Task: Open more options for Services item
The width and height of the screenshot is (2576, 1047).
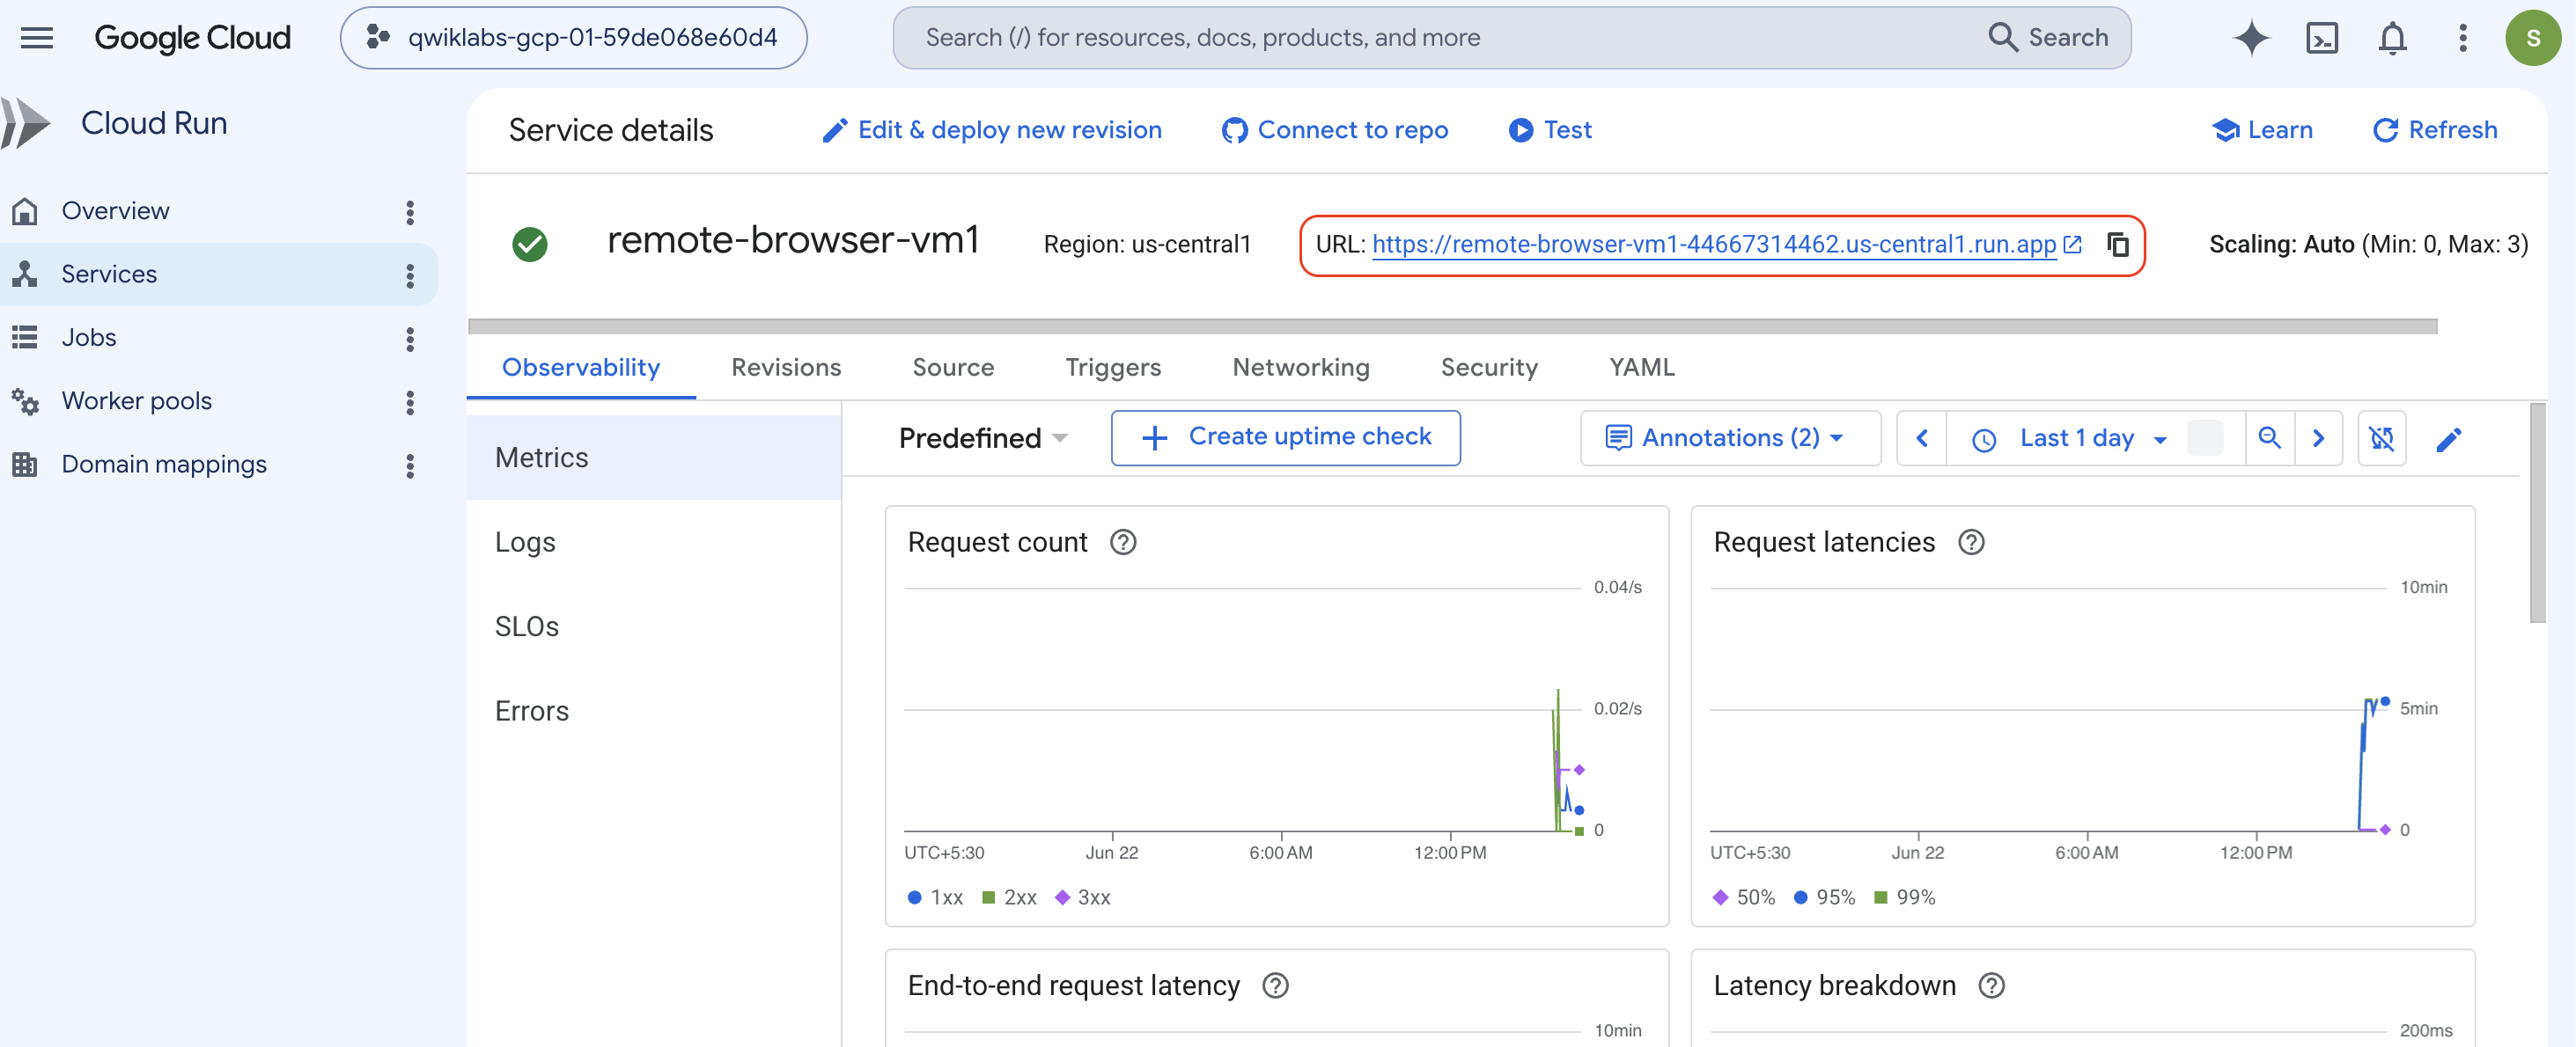Action: pos(409,275)
